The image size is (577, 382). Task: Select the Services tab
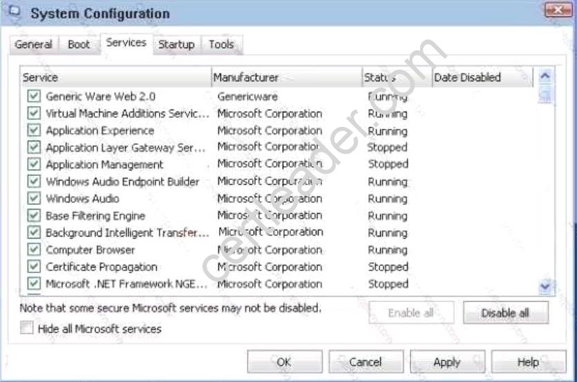pos(126,43)
